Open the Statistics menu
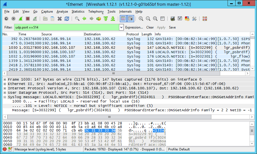The height and width of the screenshot is (154, 257). click(78, 12)
